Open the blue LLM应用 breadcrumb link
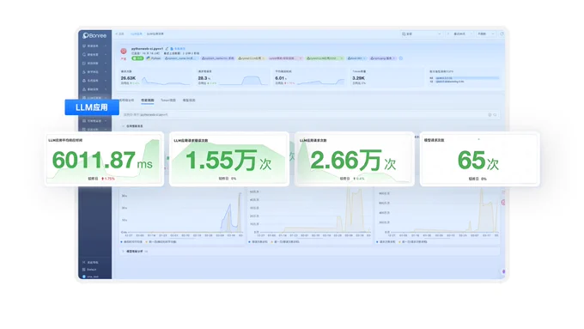Image resolution: width=584 pixels, height=329 pixels. [137, 34]
